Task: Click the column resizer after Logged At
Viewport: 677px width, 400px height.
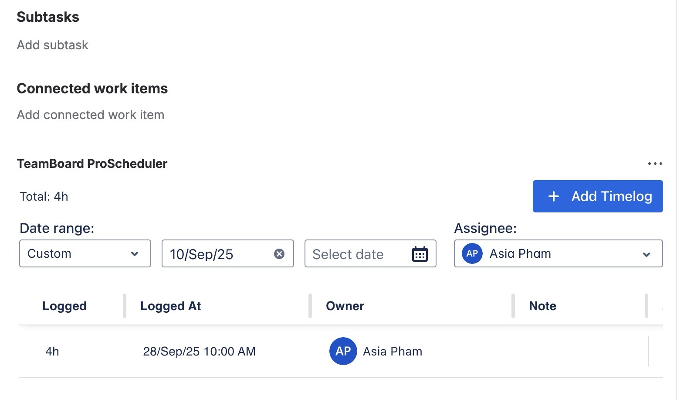Action: [310, 306]
